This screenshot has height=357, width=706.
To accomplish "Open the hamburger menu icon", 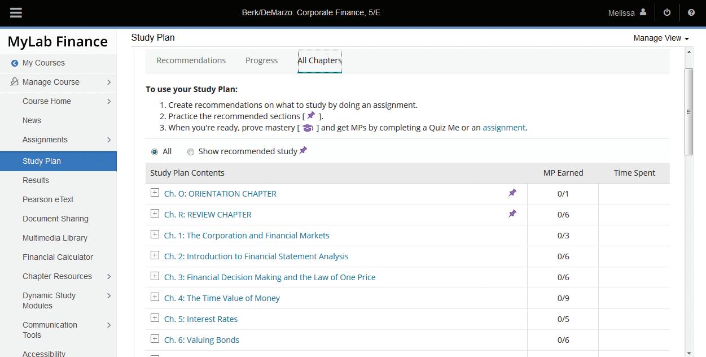I will click(x=15, y=12).
